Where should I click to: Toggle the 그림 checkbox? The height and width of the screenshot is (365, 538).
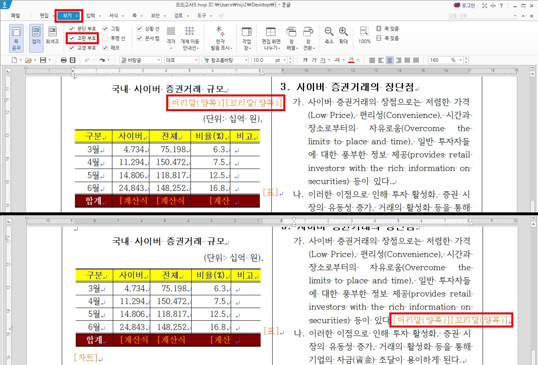click(105, 29)
